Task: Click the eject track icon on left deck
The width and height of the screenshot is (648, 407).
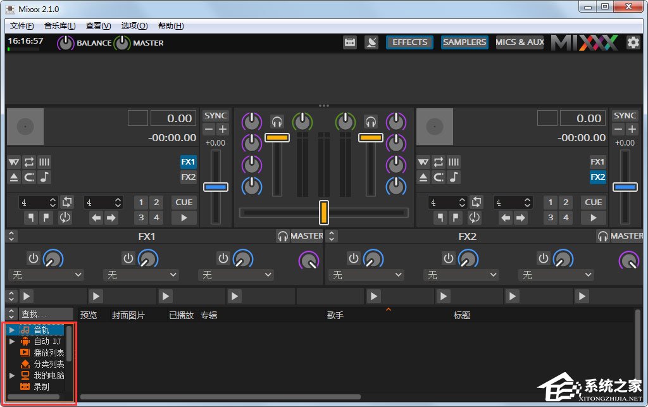Action: click(x=14, y=177)
